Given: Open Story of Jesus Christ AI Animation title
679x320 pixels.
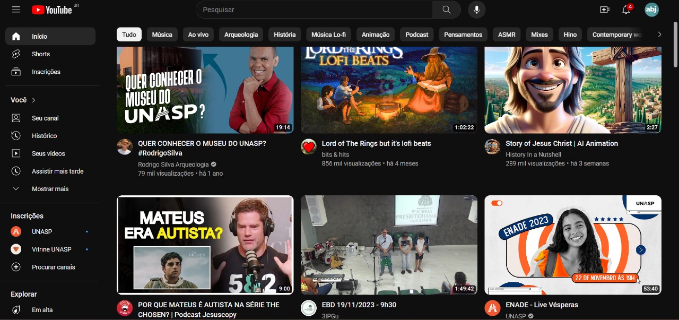Looking at the screenshot, I should click(x=562, y=143).
